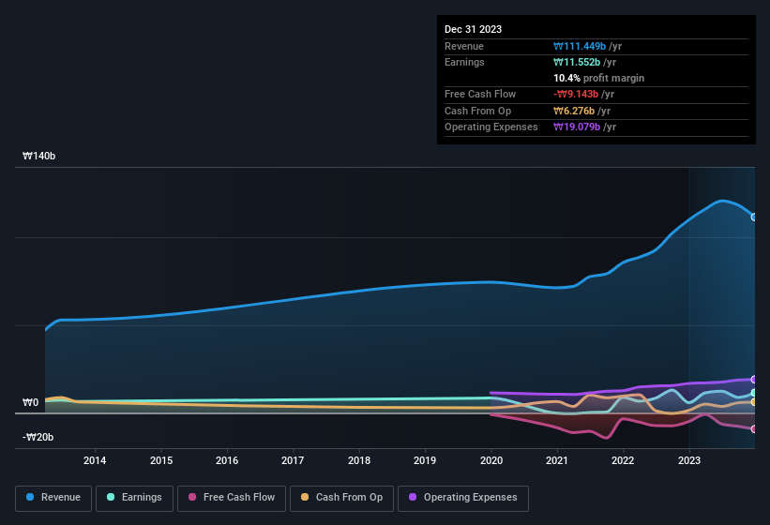This screenshot has width=770, height=525.
Task: Click the 2020 label on the x-axis
Action: (x=491, y=460)
